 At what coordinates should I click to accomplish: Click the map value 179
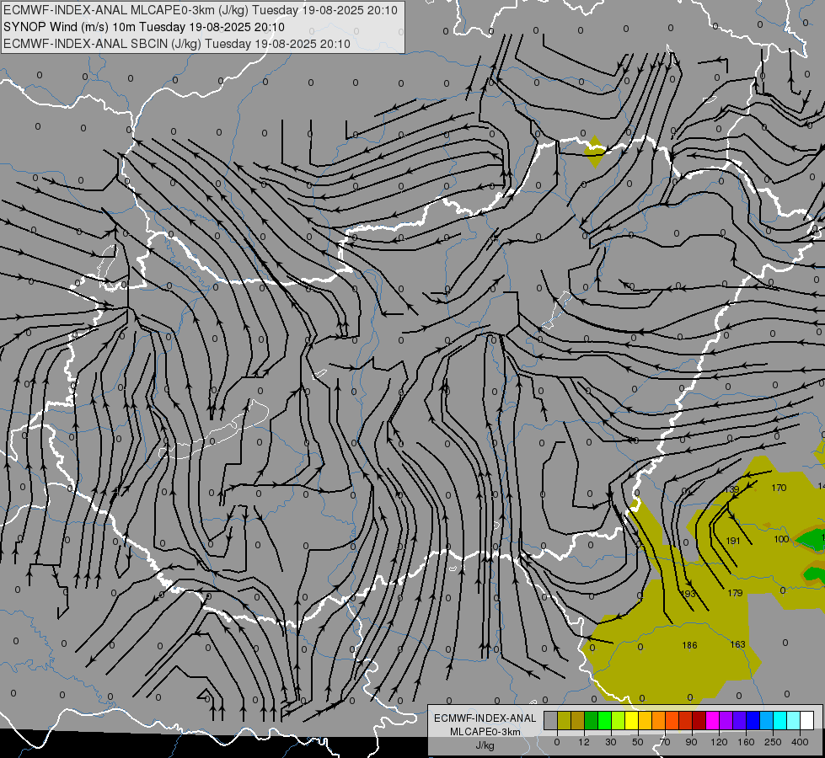click(735, 593)
